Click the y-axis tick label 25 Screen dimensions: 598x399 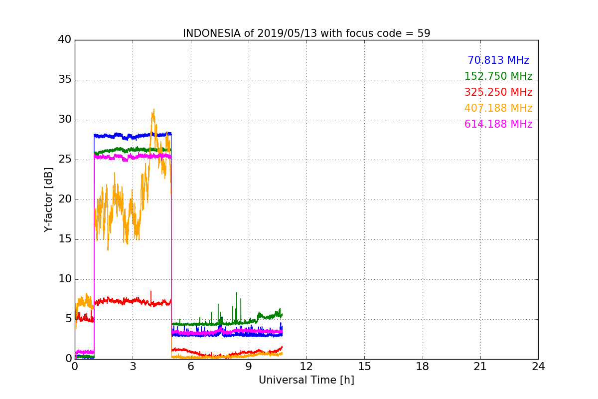click(65, 160)
